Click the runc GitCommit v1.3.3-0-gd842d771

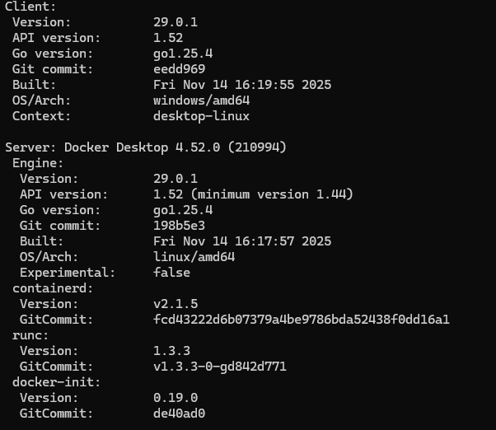[x=219, y=367]
